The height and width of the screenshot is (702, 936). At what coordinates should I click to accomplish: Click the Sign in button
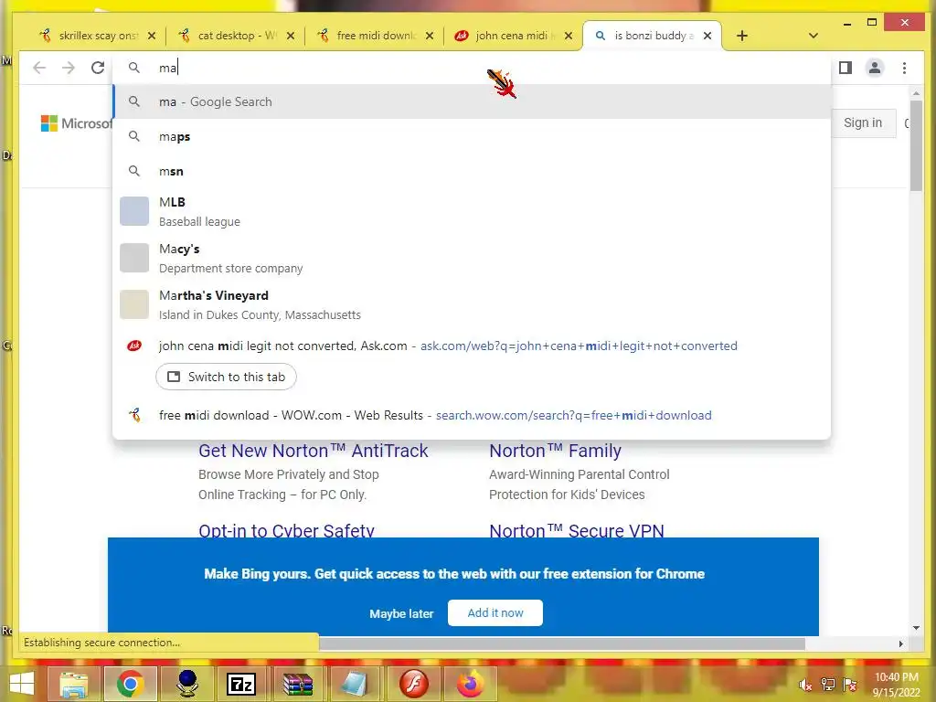(x=863, y=123)
